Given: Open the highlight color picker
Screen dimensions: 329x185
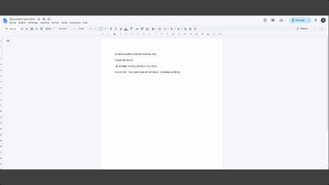Looking at the screenshot, I should (131, 29).
